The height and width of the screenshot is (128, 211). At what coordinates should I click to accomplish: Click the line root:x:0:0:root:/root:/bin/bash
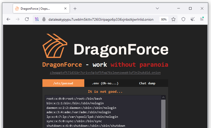coord(74,99)
